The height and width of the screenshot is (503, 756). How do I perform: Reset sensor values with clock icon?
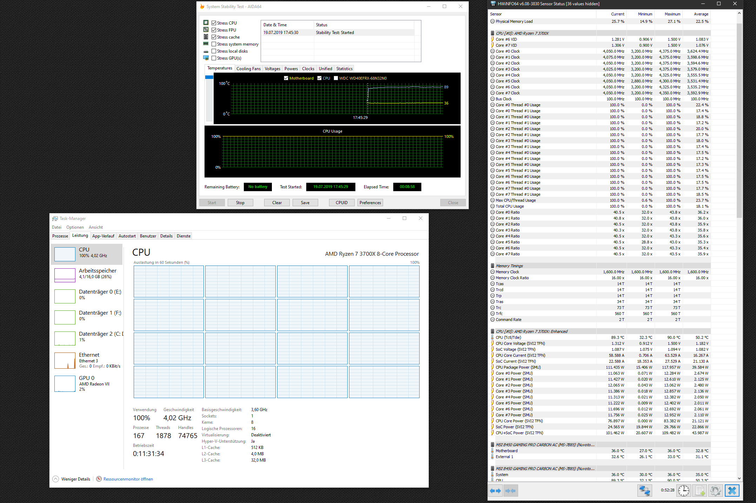[683, 491]
